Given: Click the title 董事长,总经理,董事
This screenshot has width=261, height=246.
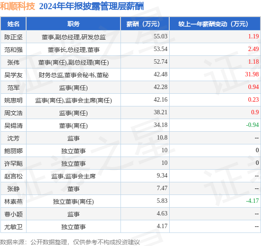Looking at the screenshot, I should click(74, 50).
